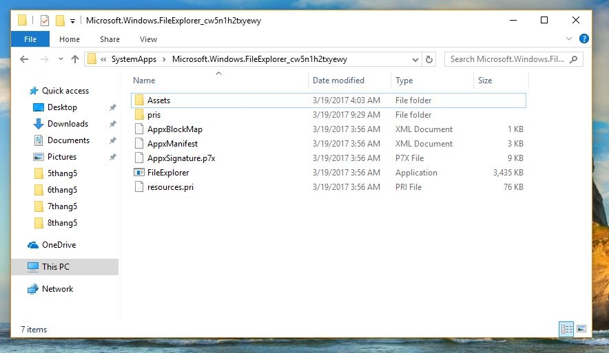Click the 3/19/2017 4:03 AM date cell

click(346, 100)
